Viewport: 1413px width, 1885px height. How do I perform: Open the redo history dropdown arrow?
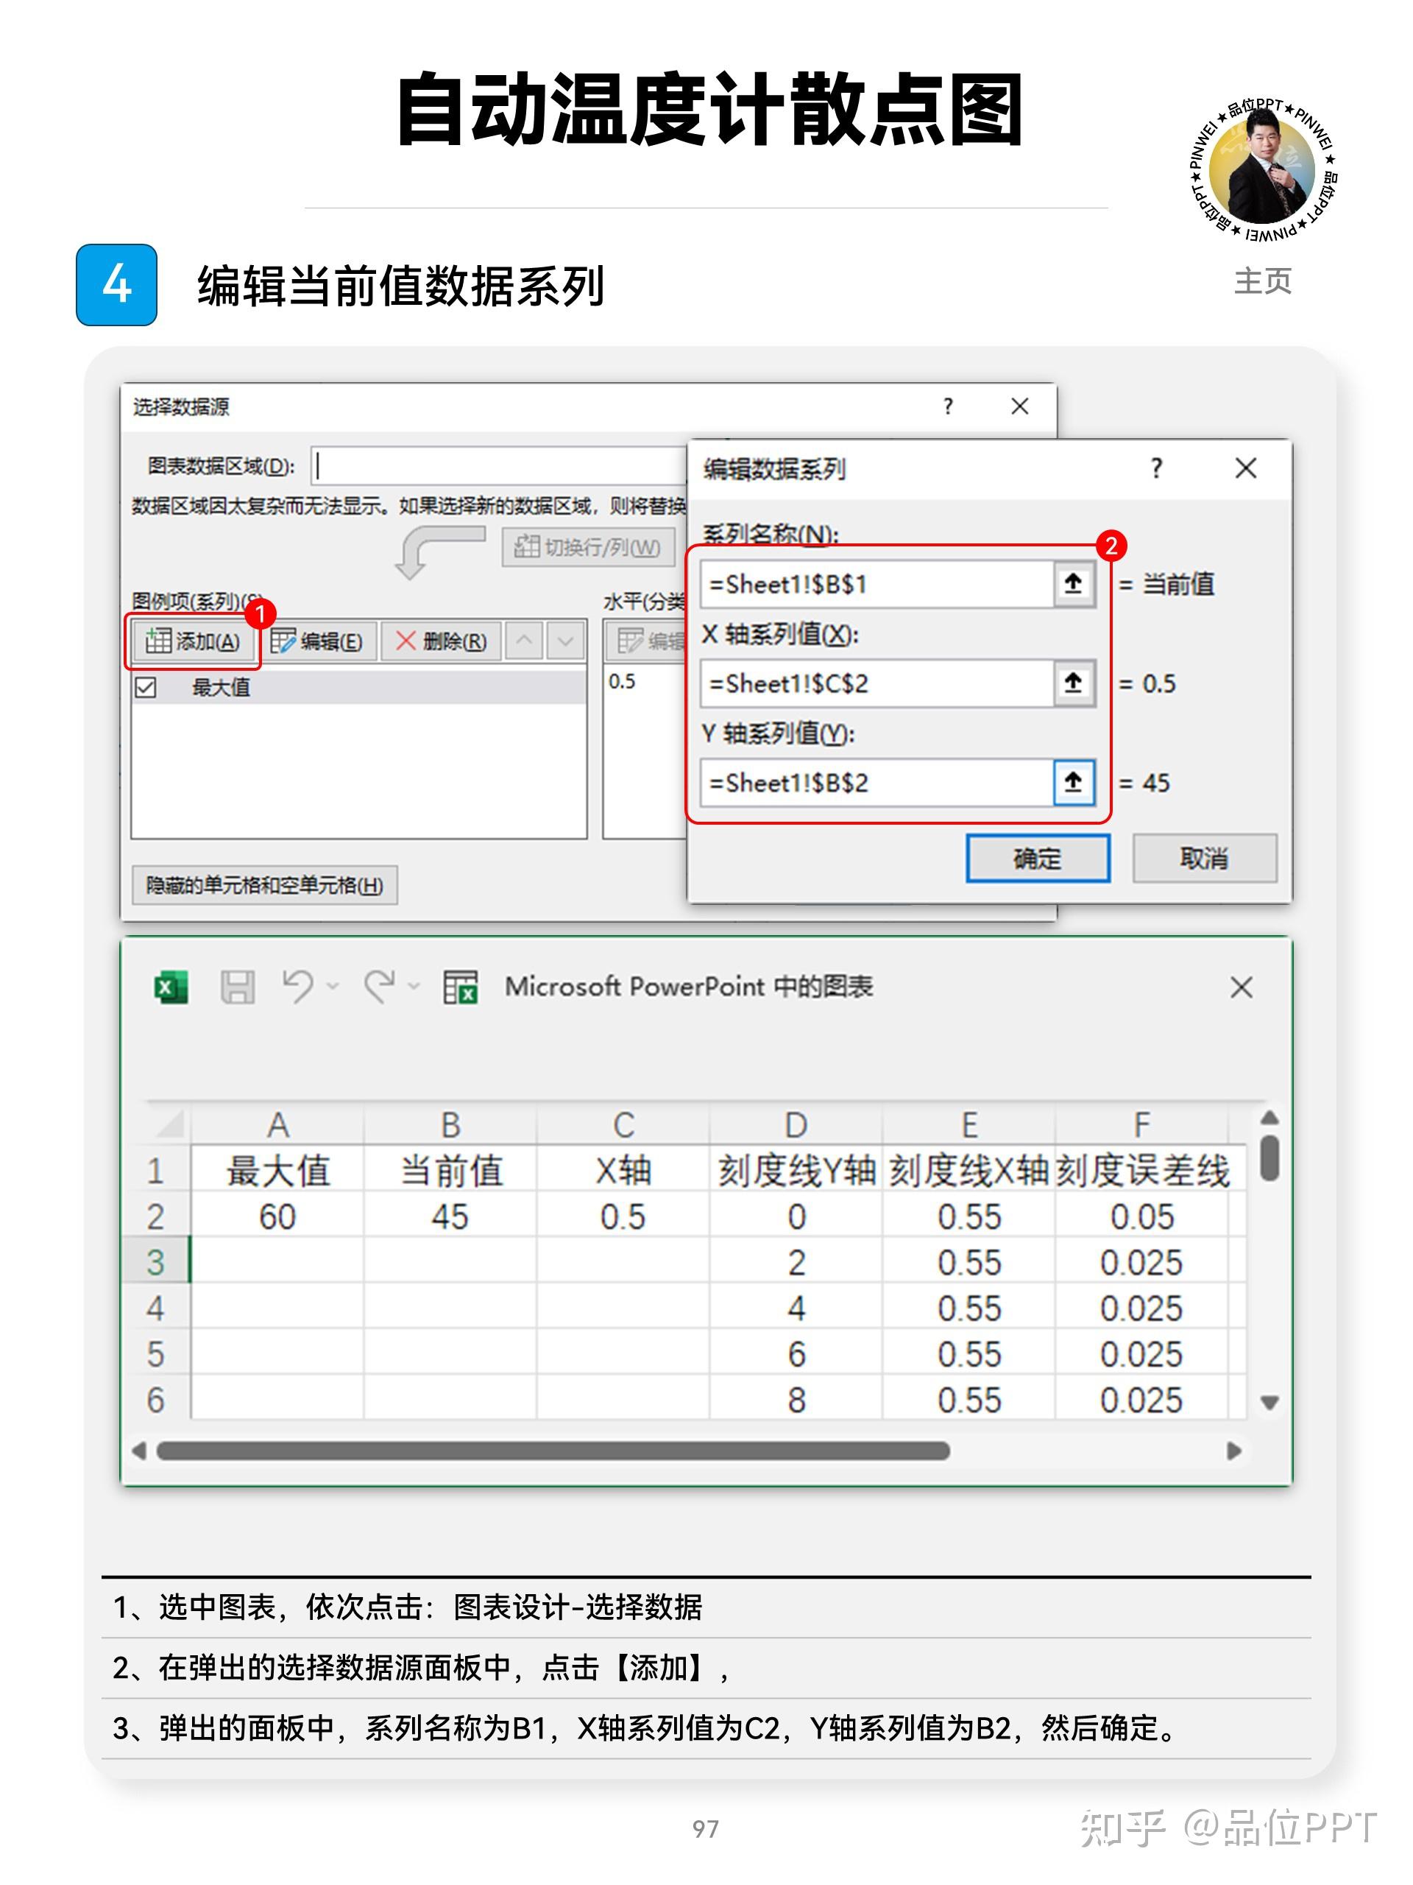coord(415,986)
